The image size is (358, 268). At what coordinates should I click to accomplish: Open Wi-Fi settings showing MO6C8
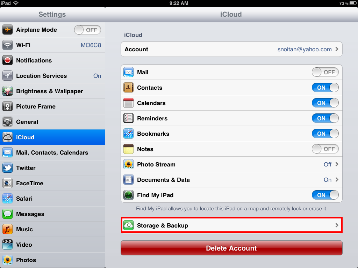(x=52, y=45)
